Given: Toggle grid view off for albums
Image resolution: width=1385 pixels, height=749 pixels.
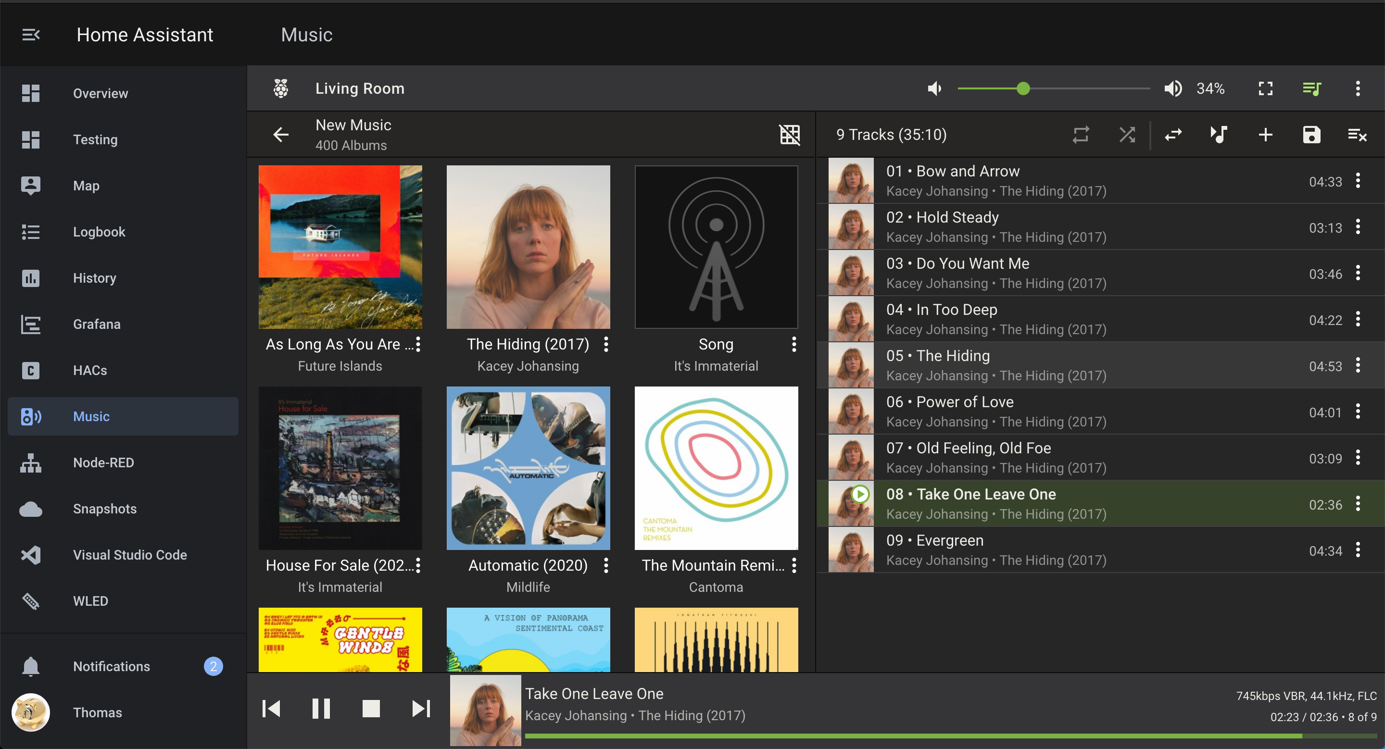Looking at the screenshot, I should click(x=789, y=134).
